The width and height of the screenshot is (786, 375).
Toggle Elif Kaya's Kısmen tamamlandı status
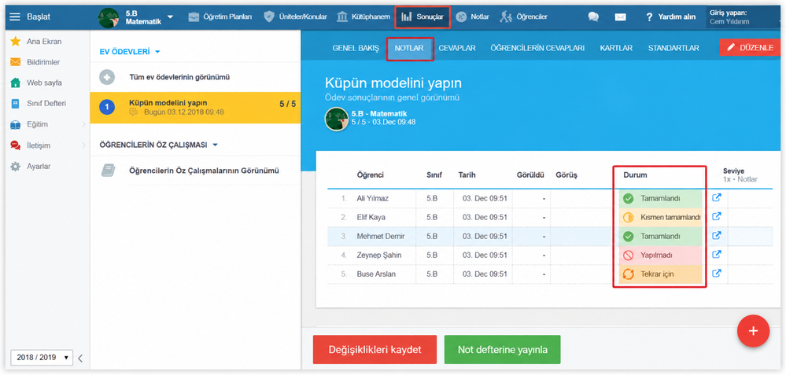(x=660, y=217)
